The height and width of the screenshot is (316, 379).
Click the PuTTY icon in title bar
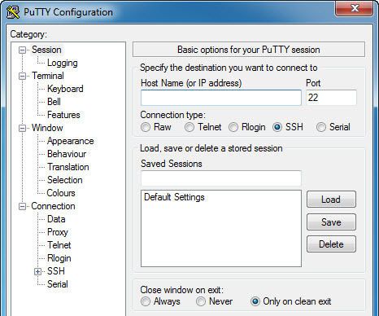pos(13,12)
